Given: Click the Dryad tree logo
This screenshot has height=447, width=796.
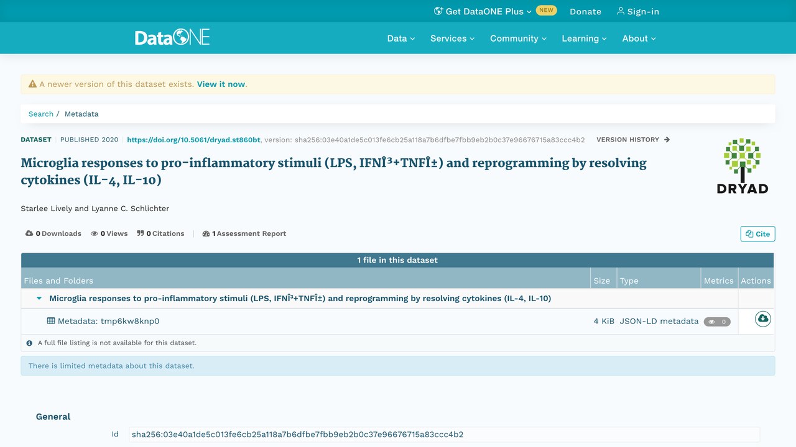Looking at the screenshot, I should point(743,166).
